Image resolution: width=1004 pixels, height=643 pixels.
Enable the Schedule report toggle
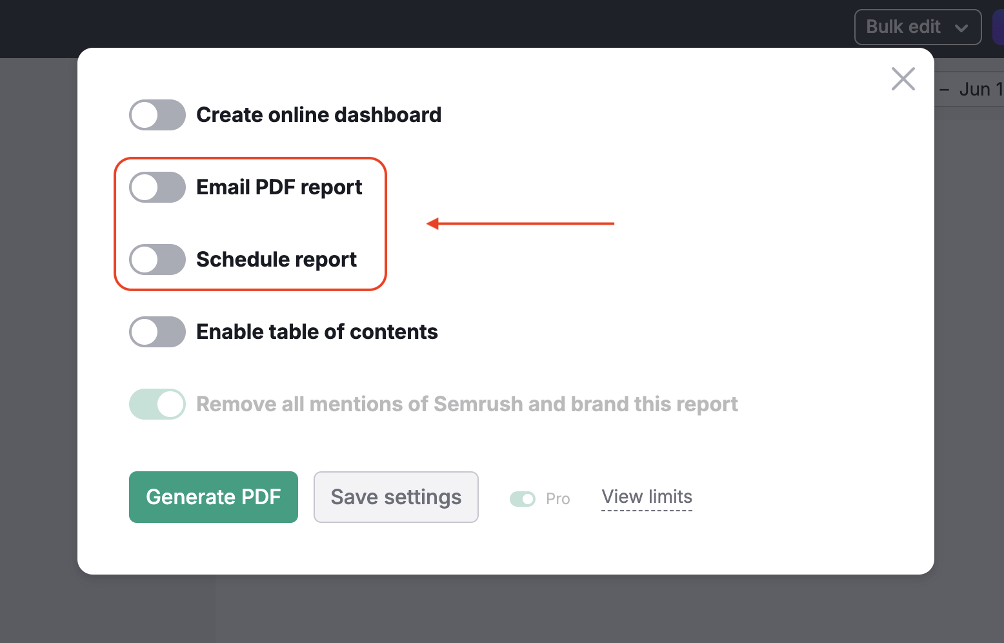coord(157,260)
